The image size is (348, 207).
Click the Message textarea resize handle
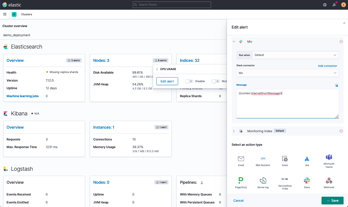coord(337,116)
